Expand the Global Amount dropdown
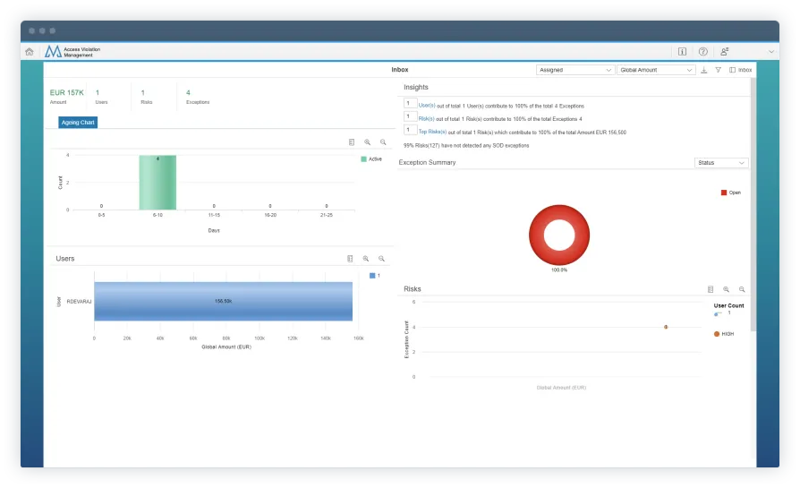800x488 pixels. coord(656,70)
